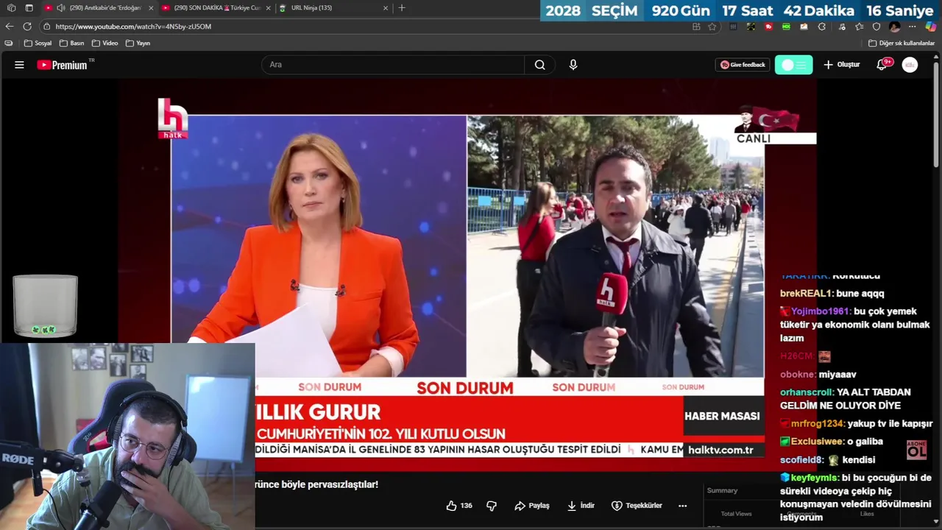
Task: Download video with İndir button
Action: tap(581, 506)
